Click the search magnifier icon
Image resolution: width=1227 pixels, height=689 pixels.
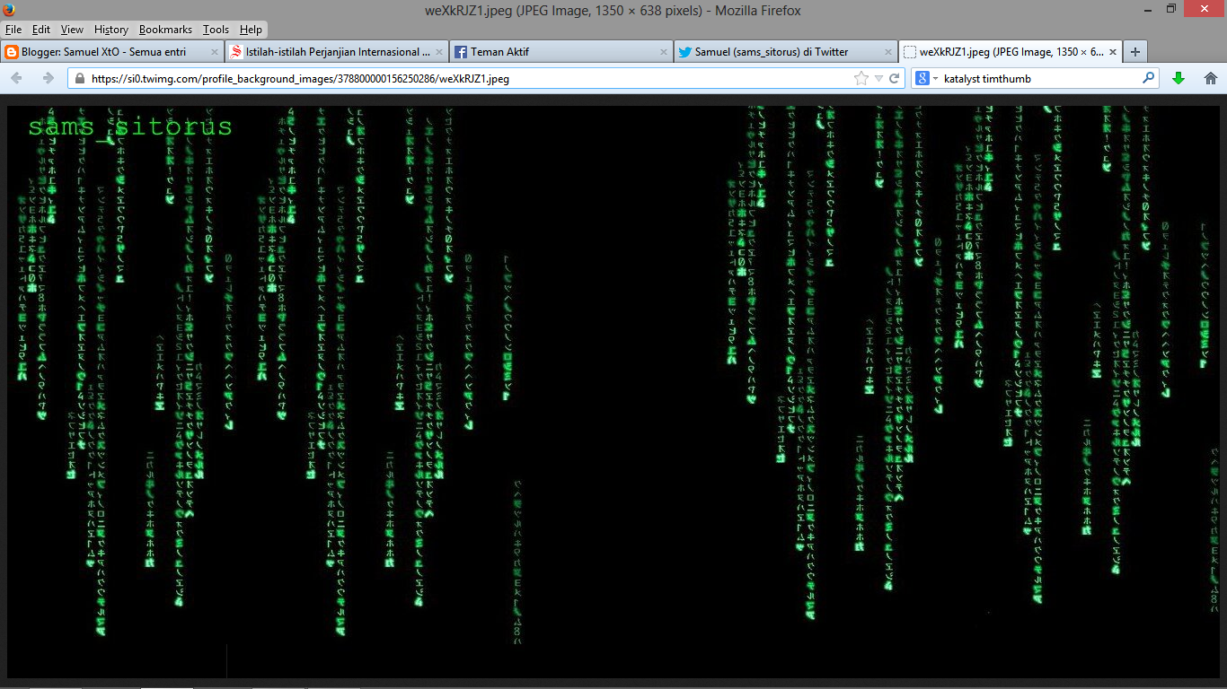1148,78
